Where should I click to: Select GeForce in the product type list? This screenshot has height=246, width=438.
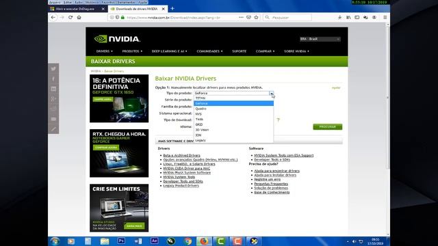[233, 103]
